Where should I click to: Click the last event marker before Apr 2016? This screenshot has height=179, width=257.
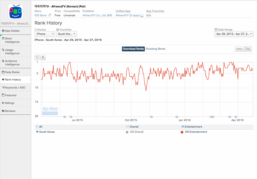pos(236,117)
